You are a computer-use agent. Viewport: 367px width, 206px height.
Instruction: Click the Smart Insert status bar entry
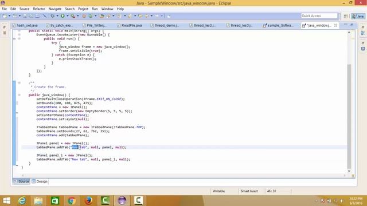click(249, 191)
